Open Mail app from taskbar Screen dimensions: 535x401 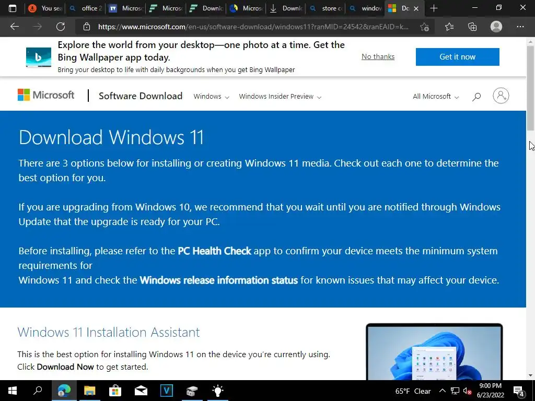coord(141,391)
